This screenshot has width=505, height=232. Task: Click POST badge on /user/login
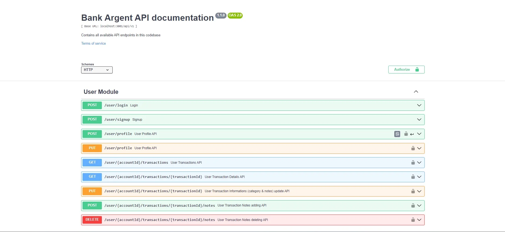point(92,105)
